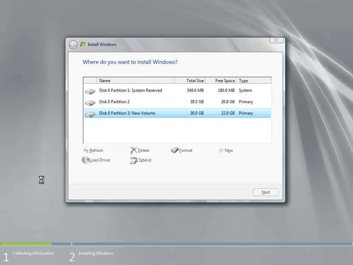Sort by the Name column header
This screenshot has width=353, height=265.
[x=135, y=80]
